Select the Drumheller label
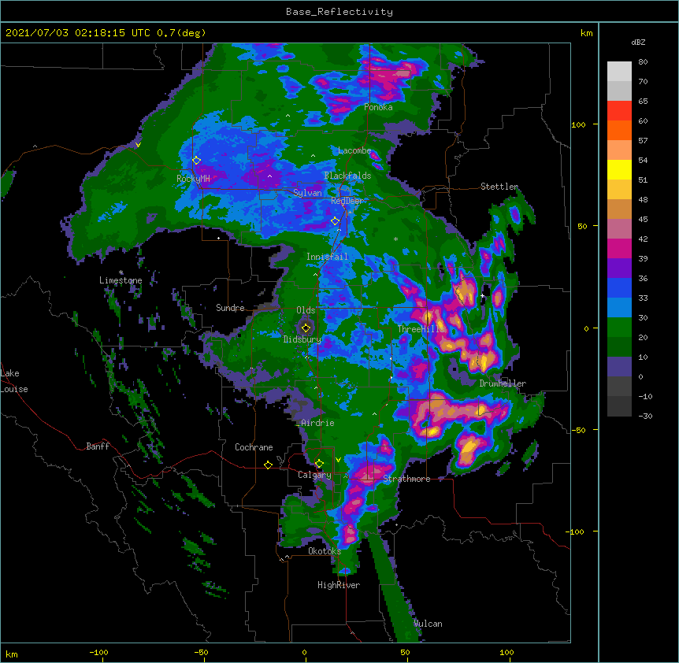The image size is (679, 663). pyautogui.click(x=503, y=383)
